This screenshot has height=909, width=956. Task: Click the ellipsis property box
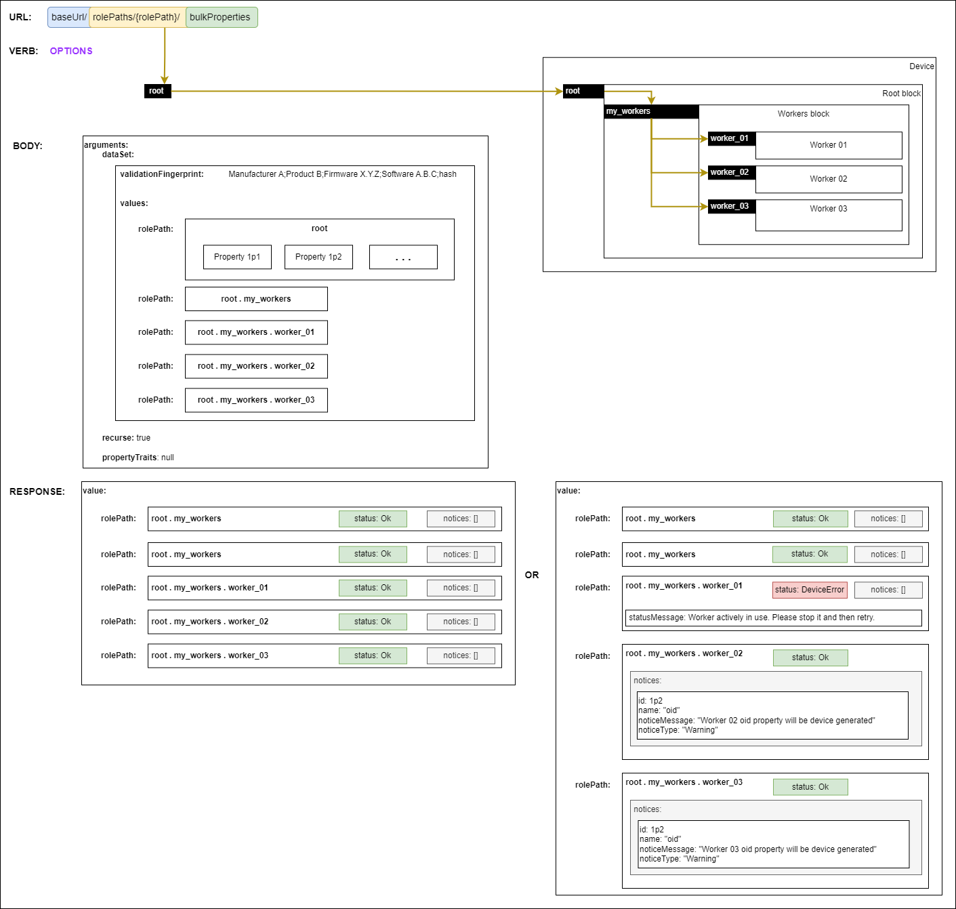click(x=403, y=257)
